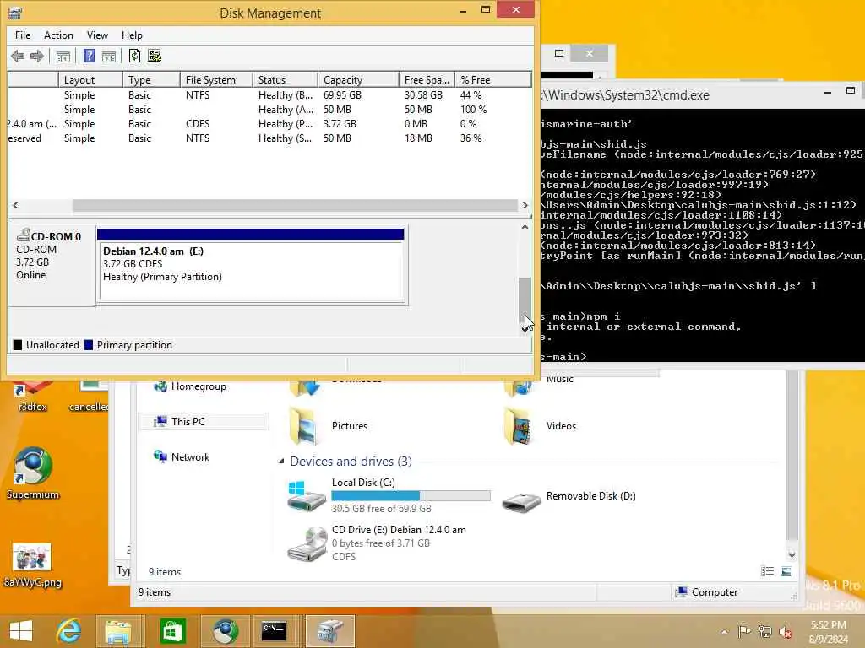Open the Pictures folder in Explorer
The width and height of the screenshot is (865, 648).
(329, 426)
